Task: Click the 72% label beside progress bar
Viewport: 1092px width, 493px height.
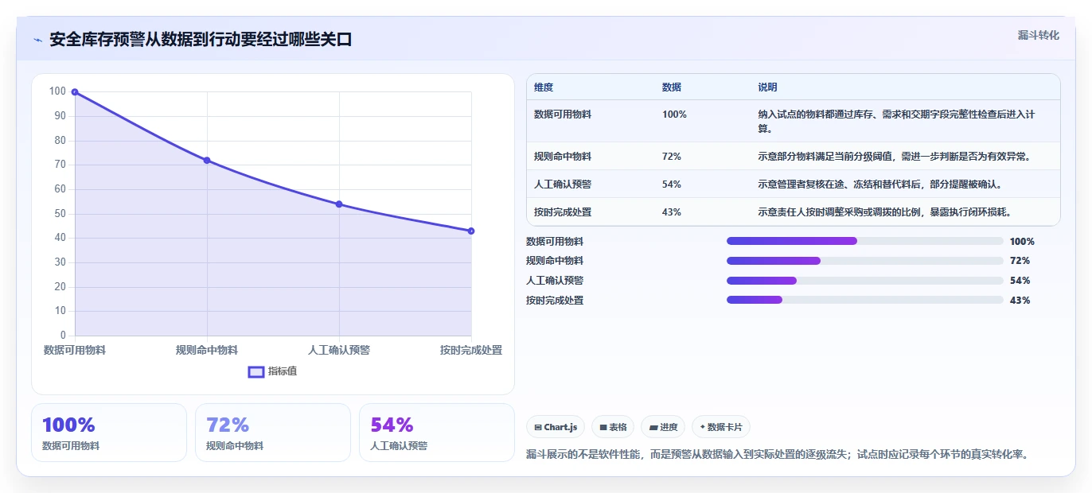Action: [x=1020, y=261]
